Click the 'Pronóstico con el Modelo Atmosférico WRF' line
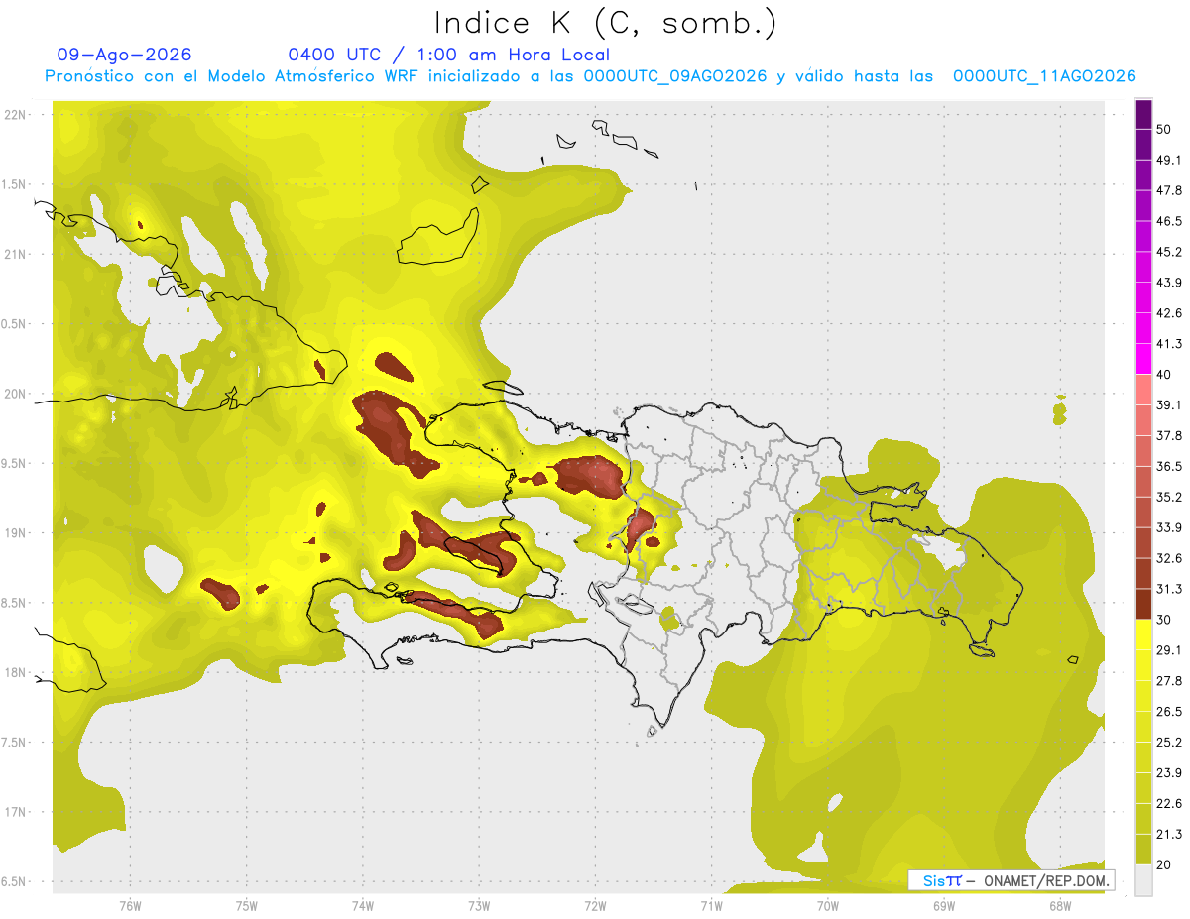 590,76
